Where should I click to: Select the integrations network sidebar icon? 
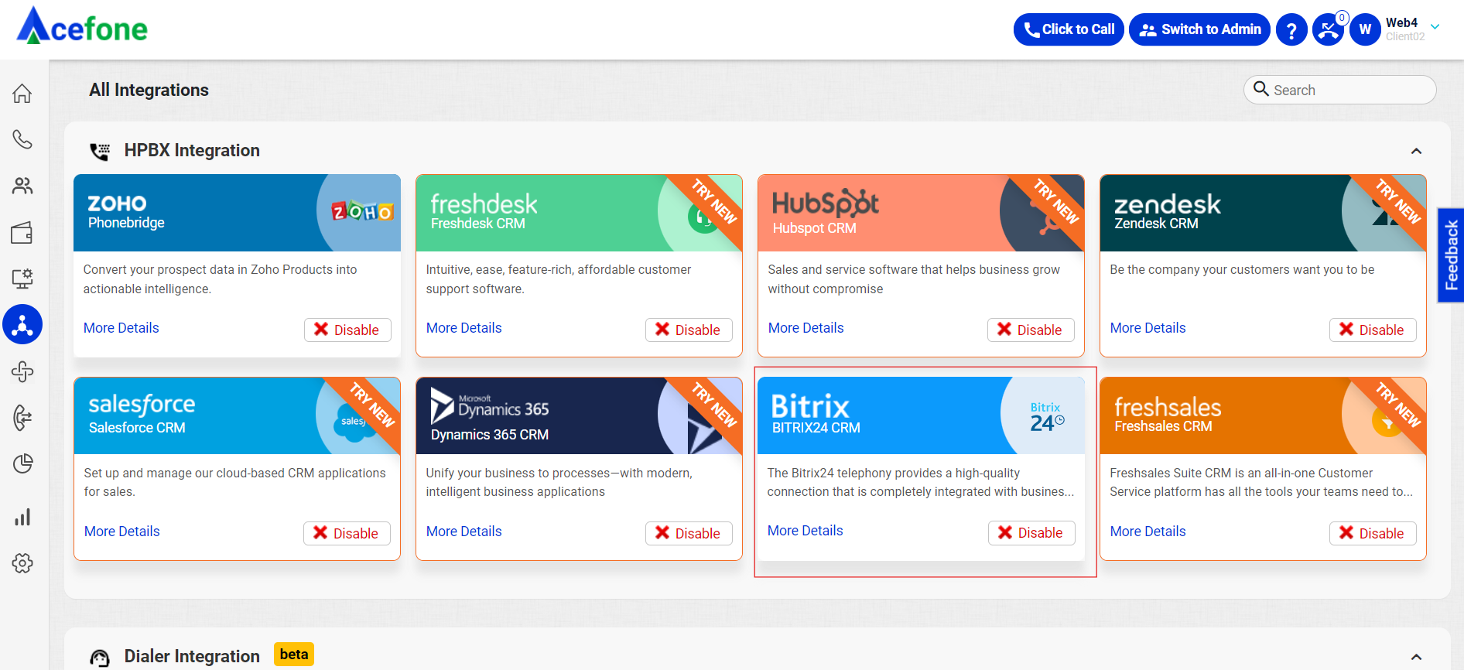[22, 325]
